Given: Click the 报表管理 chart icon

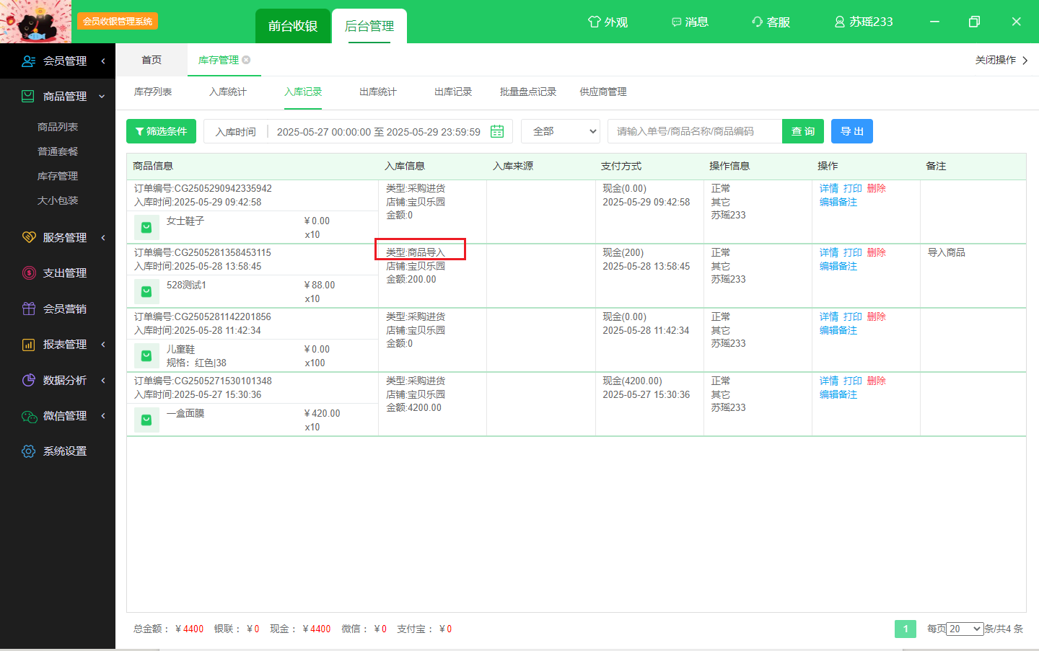Looking at the screenshot, I should tap(29, 345).
